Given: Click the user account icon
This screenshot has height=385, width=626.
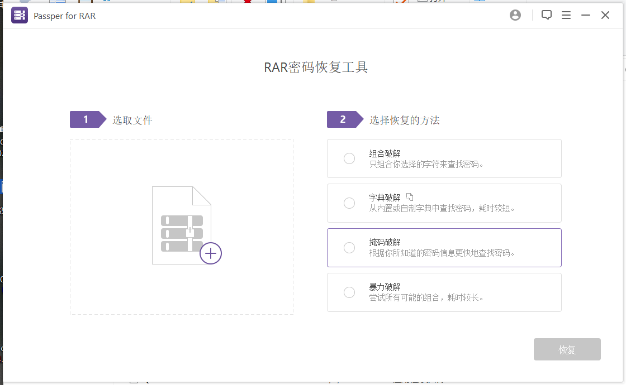Looking at the screenshot, I should [515, 15].
